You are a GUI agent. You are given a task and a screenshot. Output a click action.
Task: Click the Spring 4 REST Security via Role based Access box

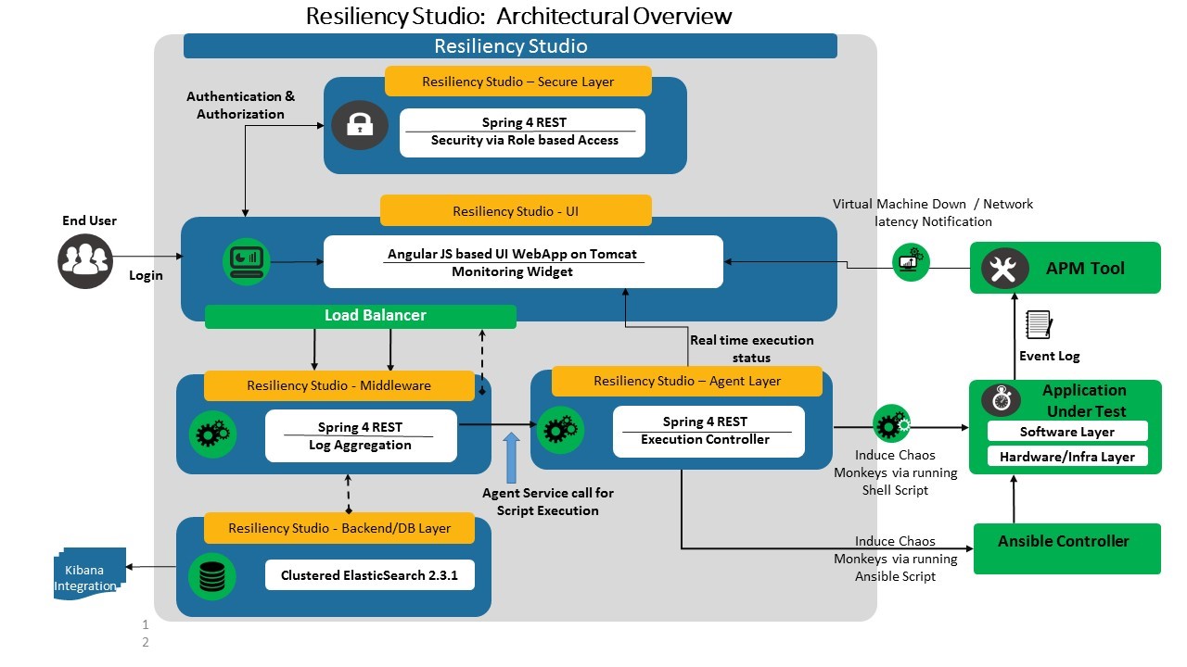[523, 132]
